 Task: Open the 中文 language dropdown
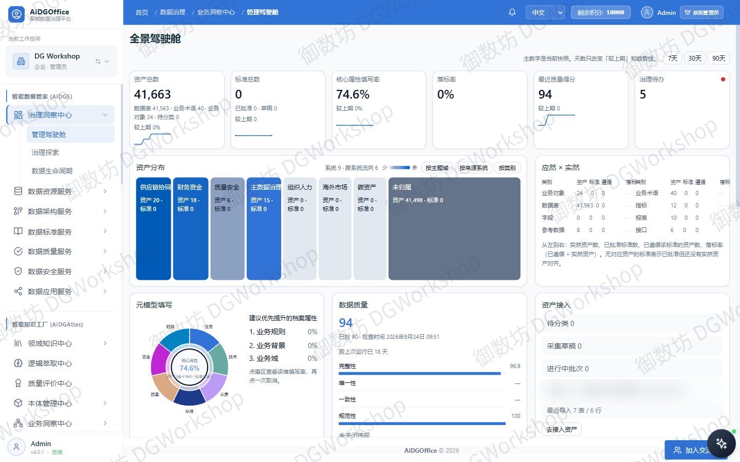[545, 12]
